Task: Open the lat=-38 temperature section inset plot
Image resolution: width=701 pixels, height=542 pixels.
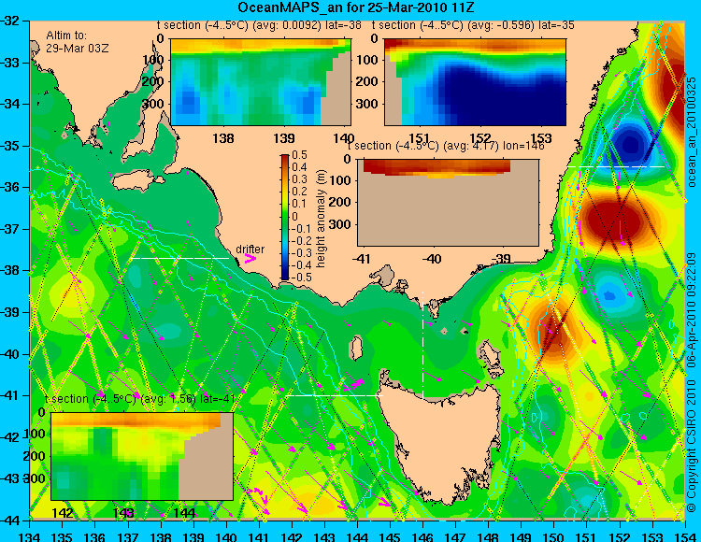Action: click(261, 82)
